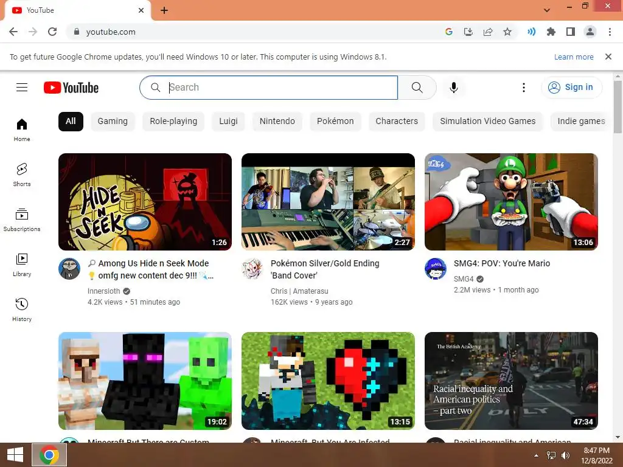Toggle Chrome side panel icon
Screen dimensions: 623x467
tap(571, 32)
